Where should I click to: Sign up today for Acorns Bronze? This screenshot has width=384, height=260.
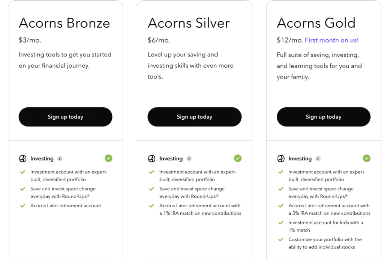click(x=65, y=117)
